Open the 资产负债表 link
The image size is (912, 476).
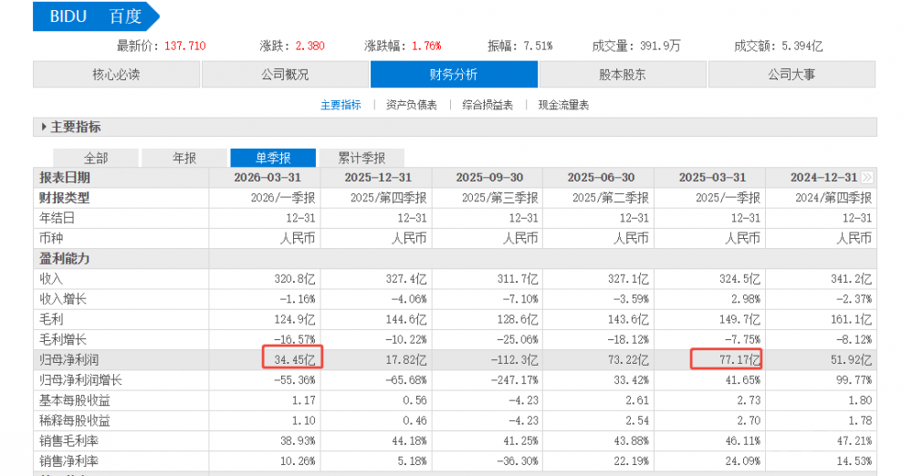(x=411, y=105)
